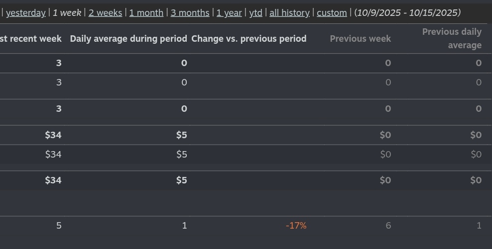492x249 pixels.
Task: Click the Previous week column header
Action: [360, 39]
